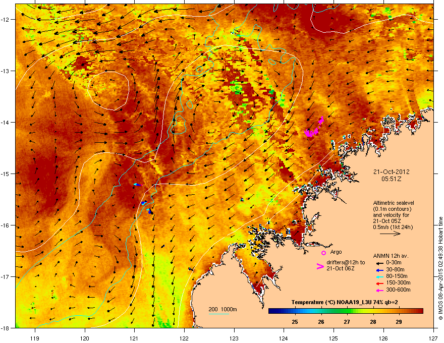Screen dimensions: 444x343
Task: Click the '30-80m' depth label
Action: 395,269
